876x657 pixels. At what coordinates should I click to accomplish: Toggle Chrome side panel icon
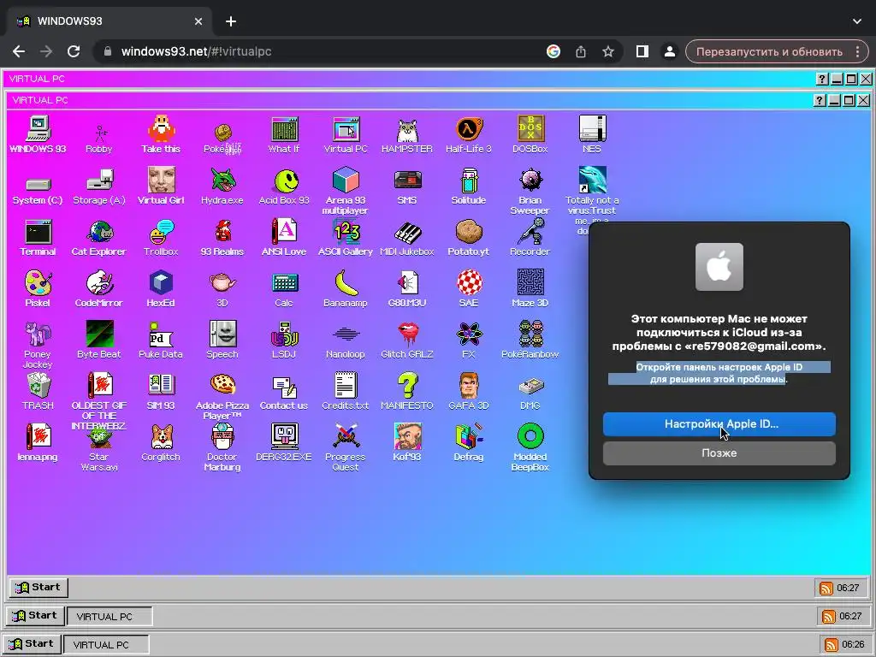pos(642,52)
